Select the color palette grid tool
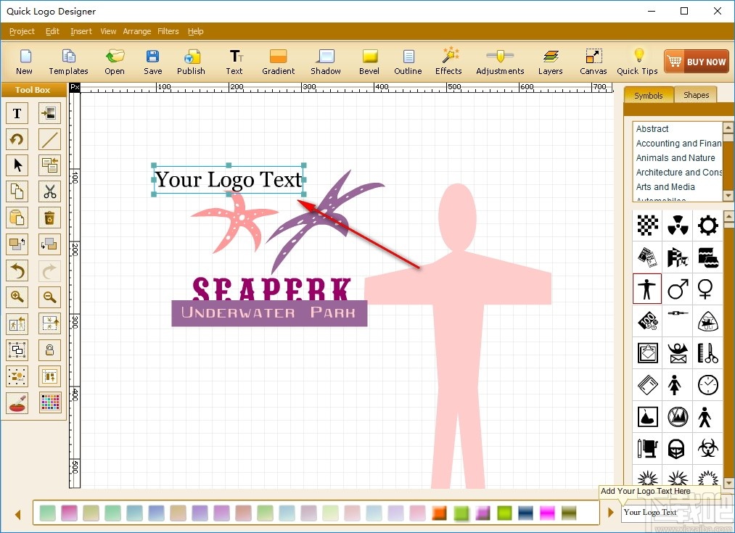Image resolution: width=735 pixels, height=533 pixels. click(x=50, y=402)
